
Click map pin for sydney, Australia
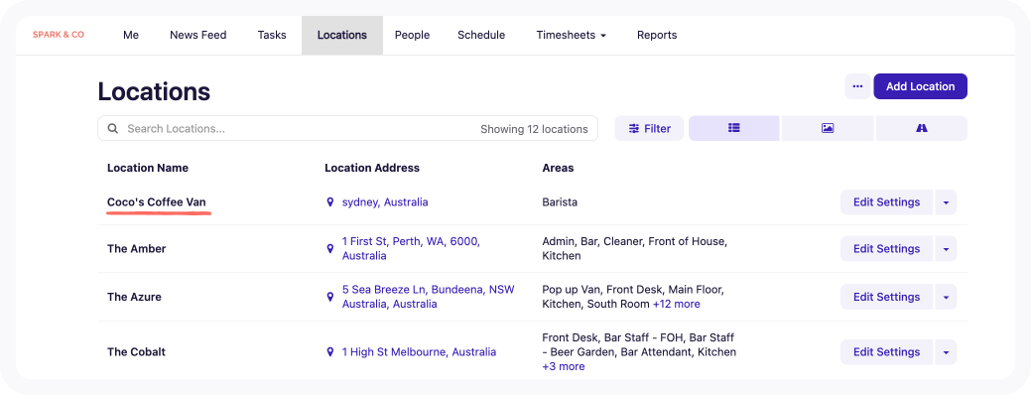coord(330,202)
